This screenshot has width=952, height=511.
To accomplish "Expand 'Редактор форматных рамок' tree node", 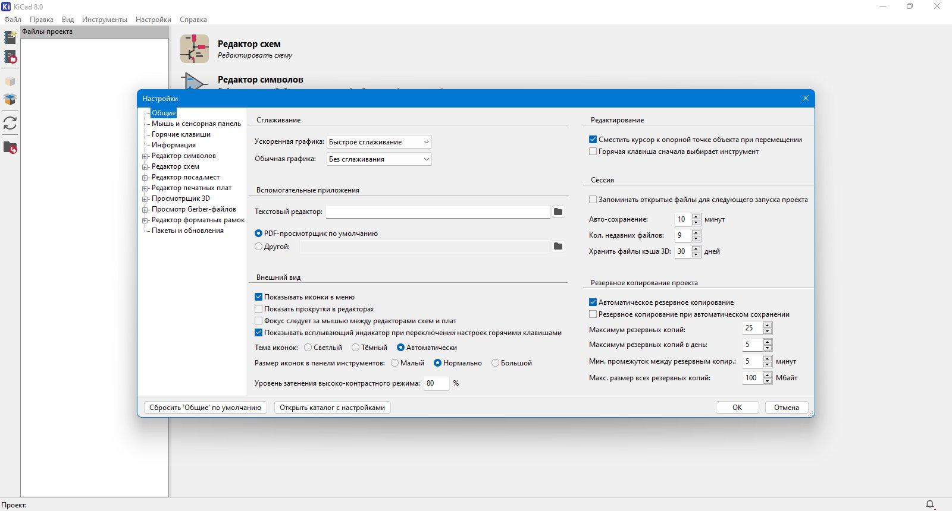I will click(145, 220).
